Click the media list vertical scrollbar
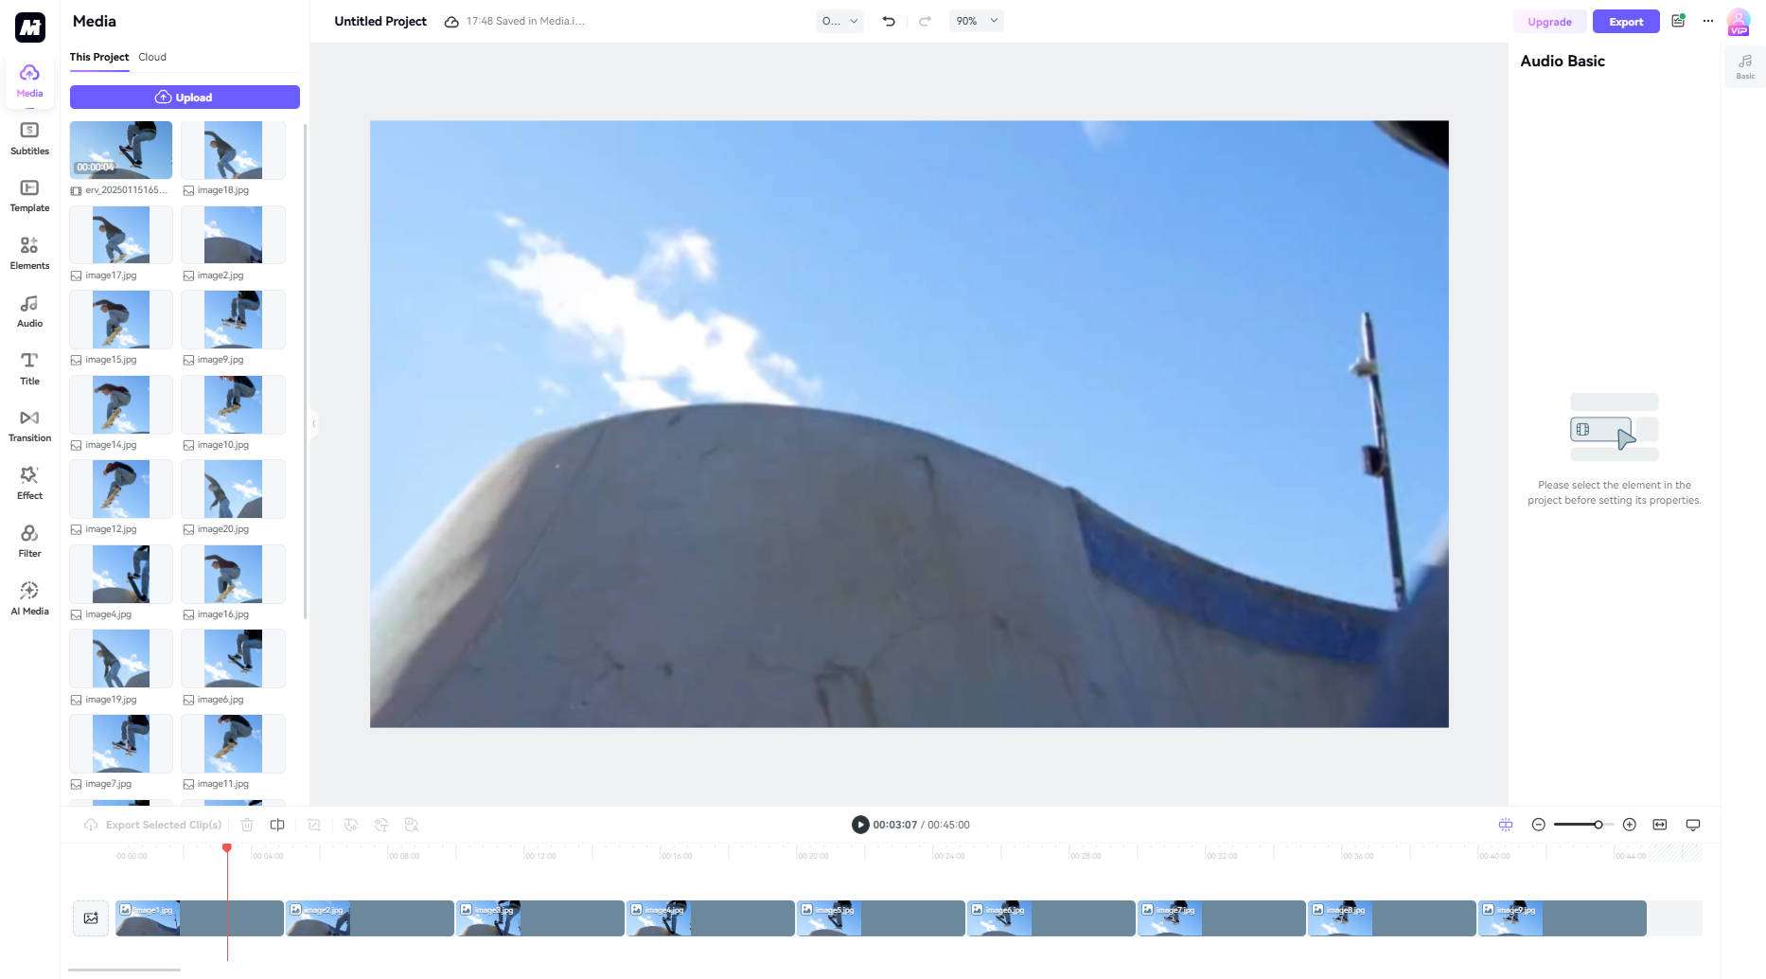Viewport: 1766px width, 979px height. pos(305,371)
